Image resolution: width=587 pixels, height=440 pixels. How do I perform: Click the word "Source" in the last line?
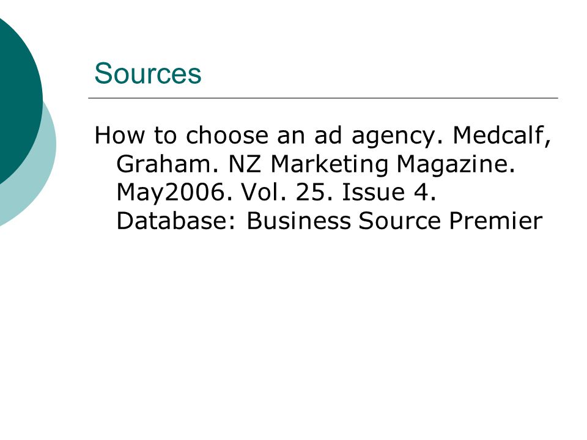click(399, 221)
